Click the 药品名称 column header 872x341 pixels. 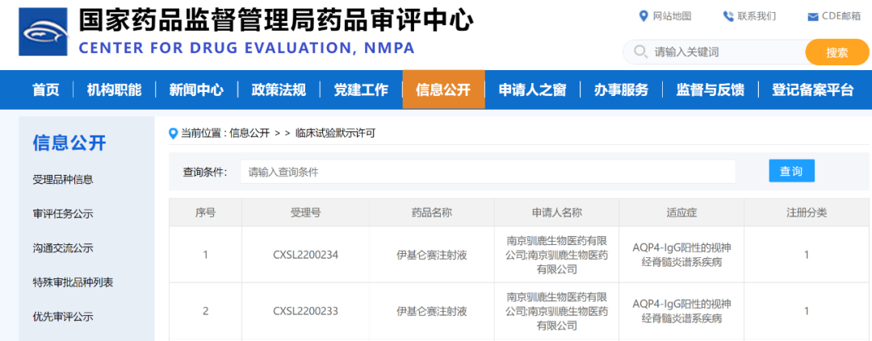click(431, 213)
